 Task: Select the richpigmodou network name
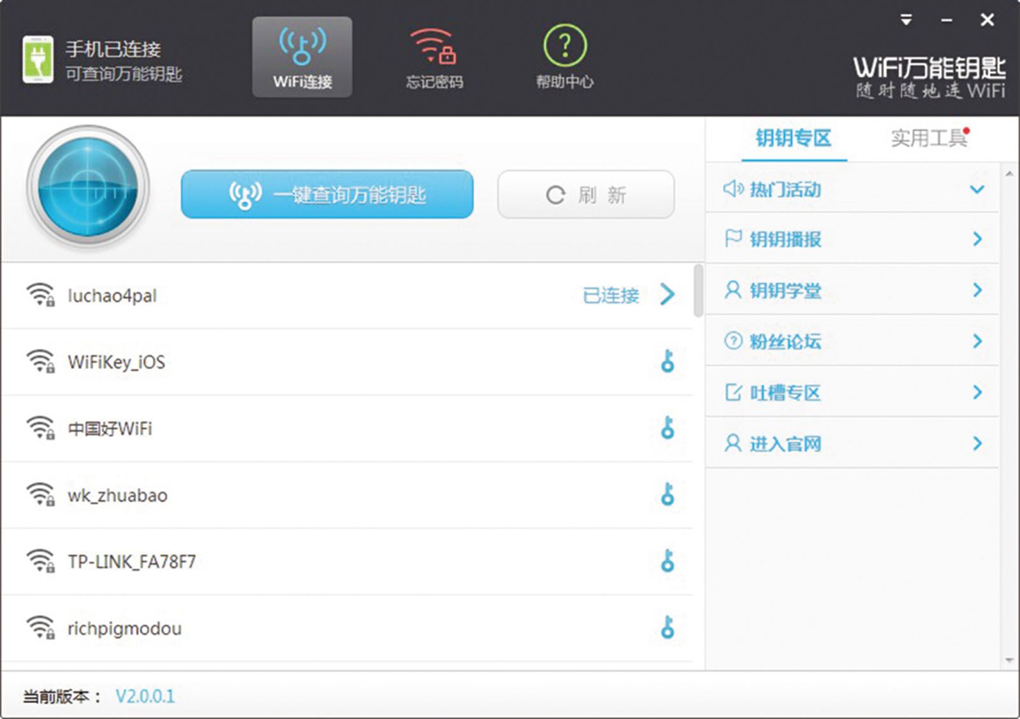pyautogui.click(x=125, y=629)
